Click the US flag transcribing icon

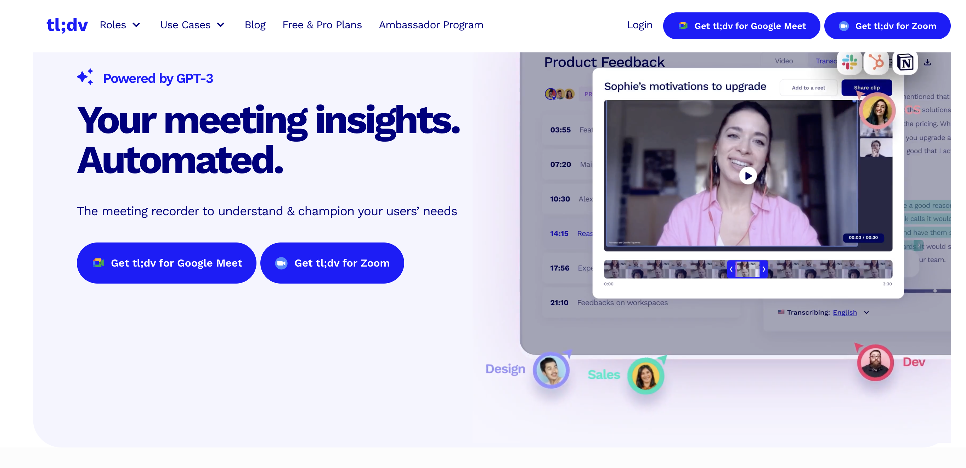pos(781,312)
